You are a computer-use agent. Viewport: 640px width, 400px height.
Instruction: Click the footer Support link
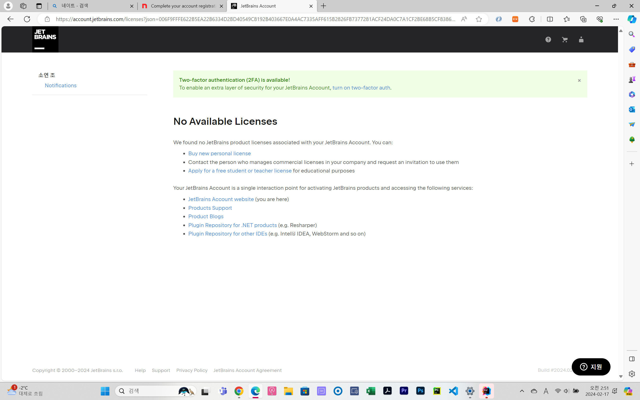[161, 370]
